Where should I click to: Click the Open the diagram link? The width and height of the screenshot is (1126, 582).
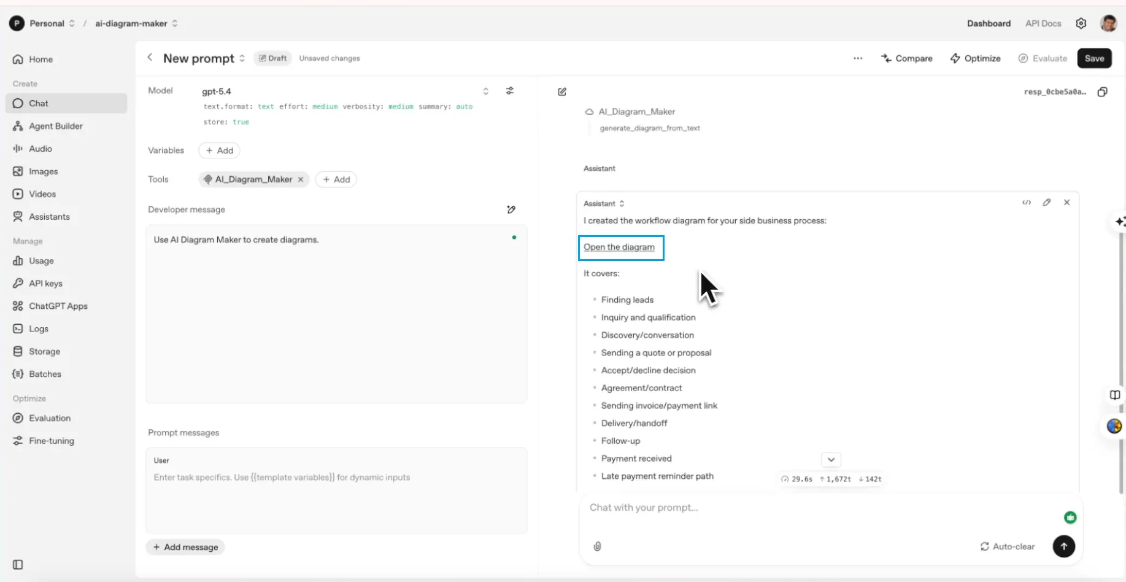(x=619, y=247)
